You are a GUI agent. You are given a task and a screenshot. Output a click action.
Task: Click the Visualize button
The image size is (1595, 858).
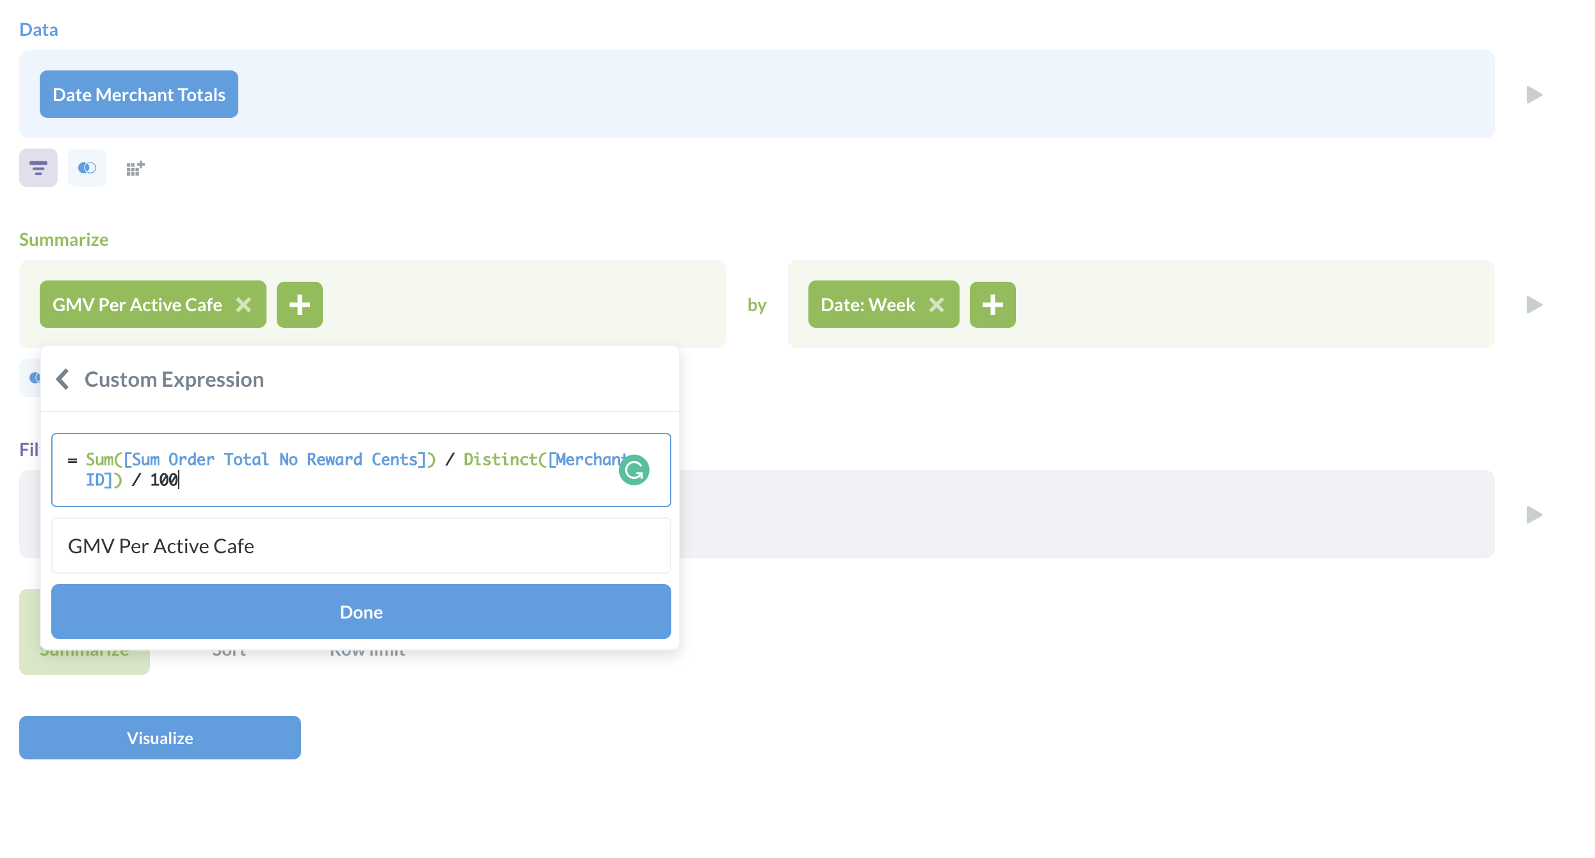pyautogui.click(x=159, y=738)
